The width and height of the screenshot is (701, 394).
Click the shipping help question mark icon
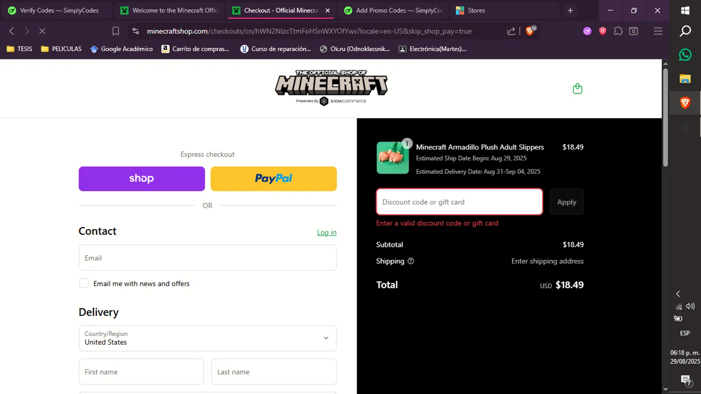coord(411,261)
